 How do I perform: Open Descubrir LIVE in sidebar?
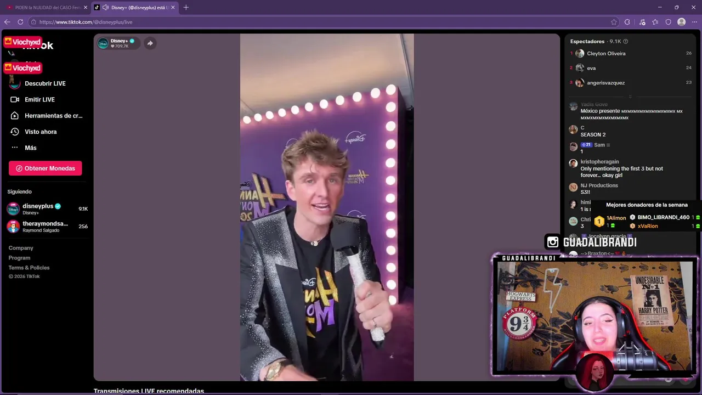point(45,83)
